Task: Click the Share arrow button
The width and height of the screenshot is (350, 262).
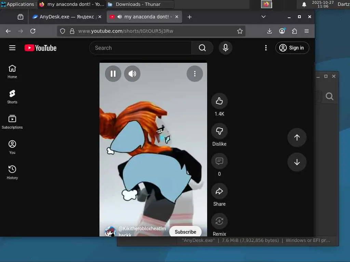Action: pyautogui.click(x=219, y=191)
